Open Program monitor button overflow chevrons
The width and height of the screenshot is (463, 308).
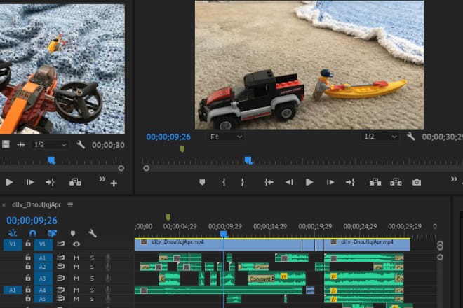(x=454, y=178)
